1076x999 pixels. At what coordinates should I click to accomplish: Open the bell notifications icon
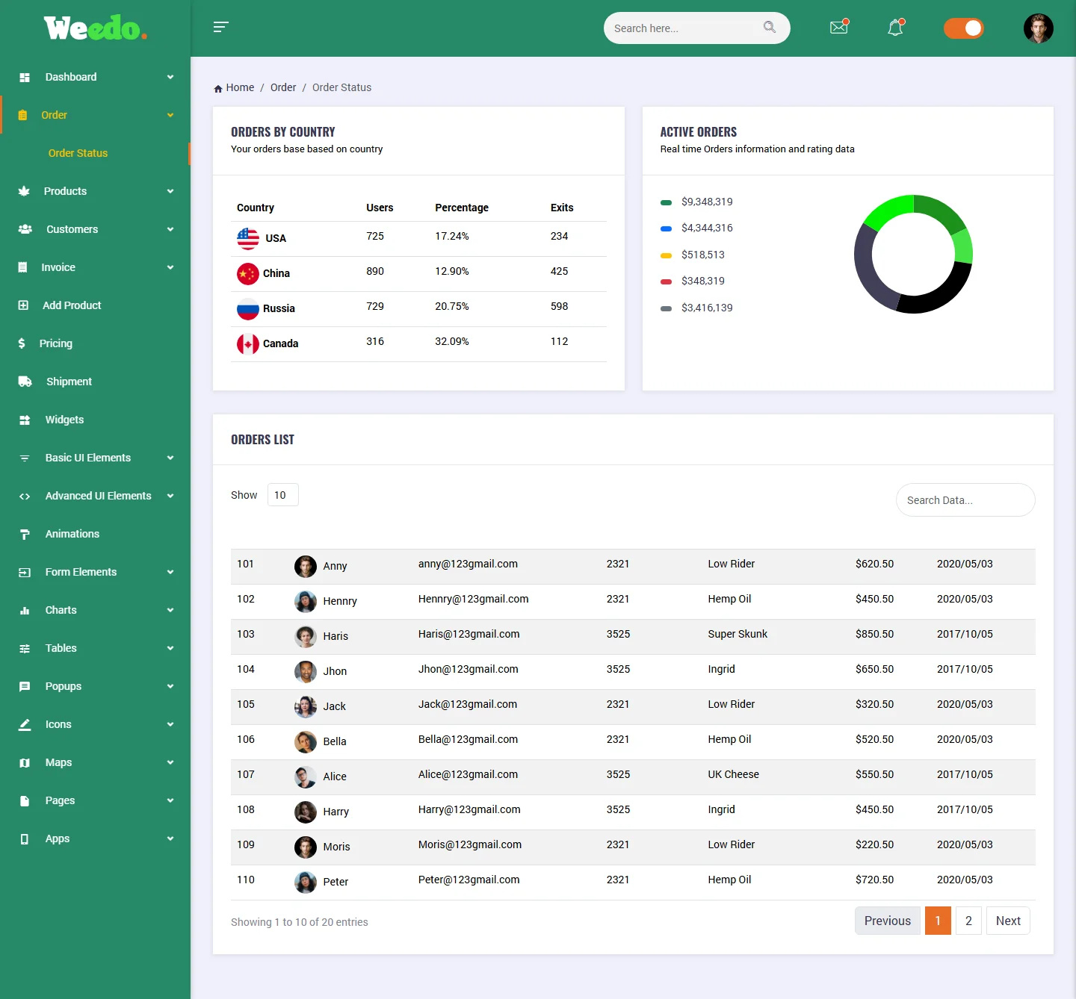click(x=895, y=28)
